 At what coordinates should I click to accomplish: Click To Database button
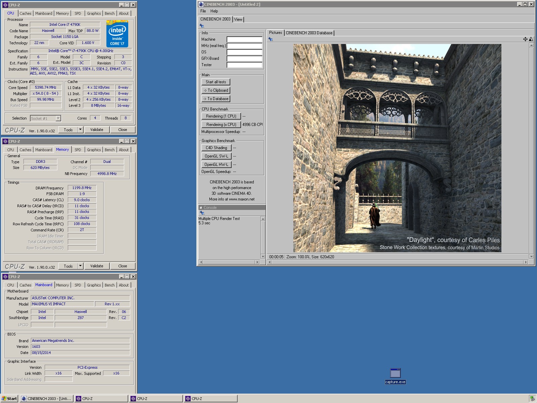[x=216, y=99]
